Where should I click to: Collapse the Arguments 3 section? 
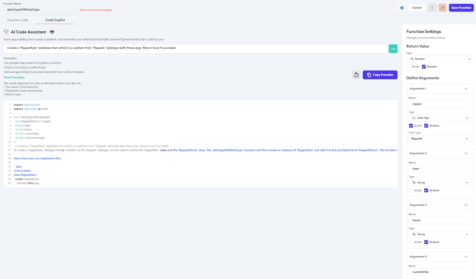pos(466,205)
